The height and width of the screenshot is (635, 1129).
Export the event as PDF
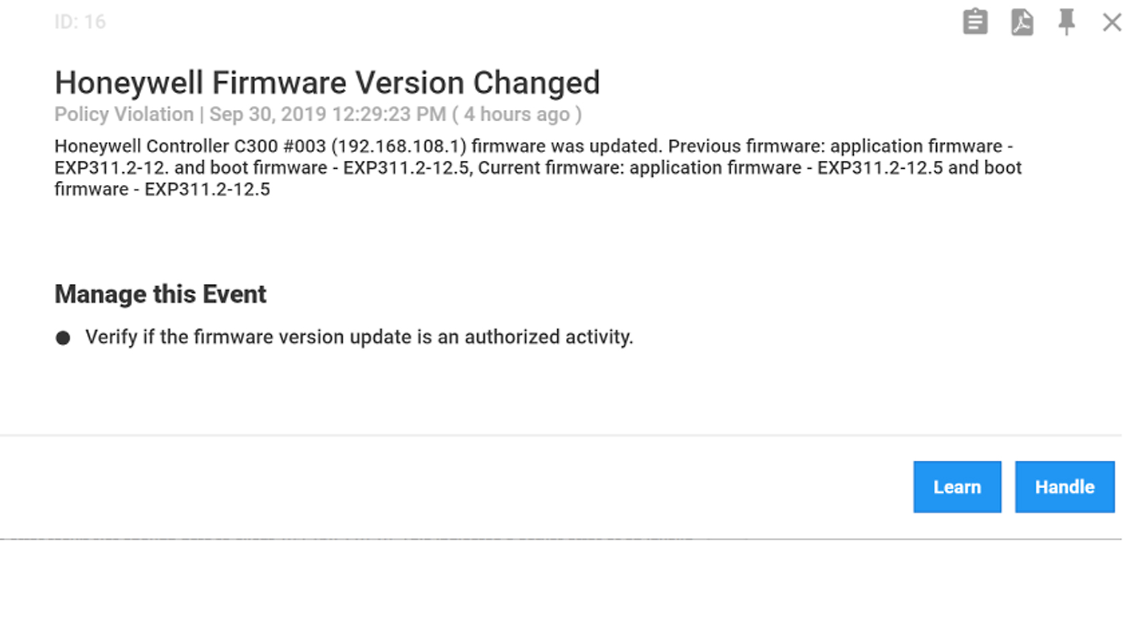pyautogui.click(x=1022, y=22)
